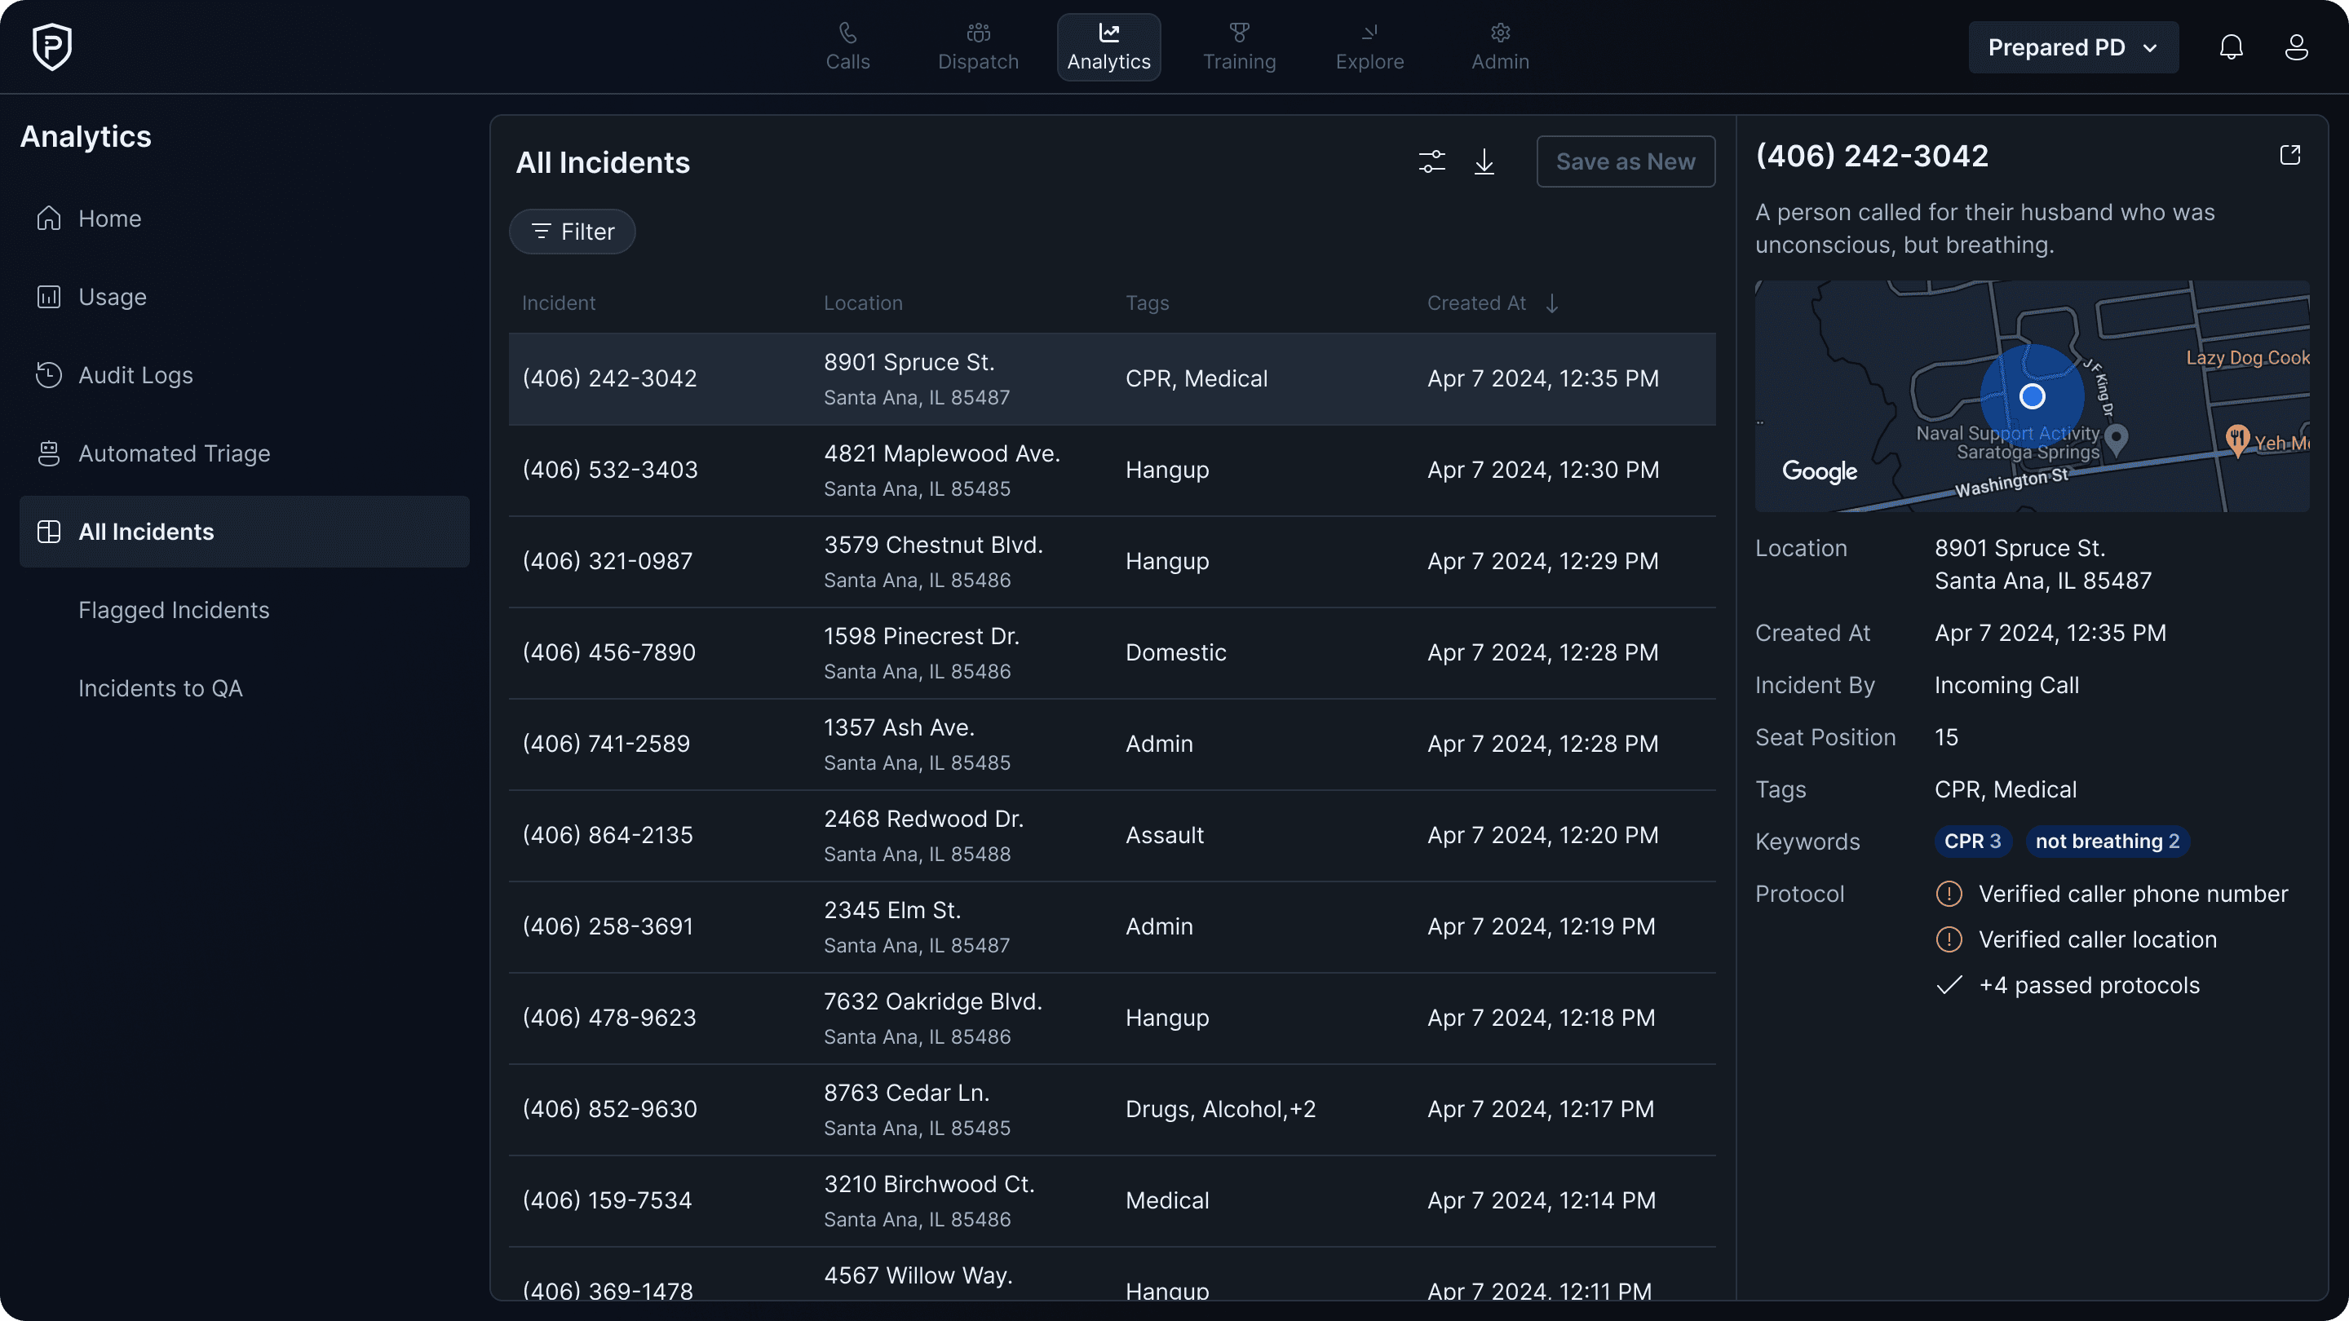Expand the Prepared PD dropdown
This screenshot has height=1321, width=2349.
tap(2072, 47)
